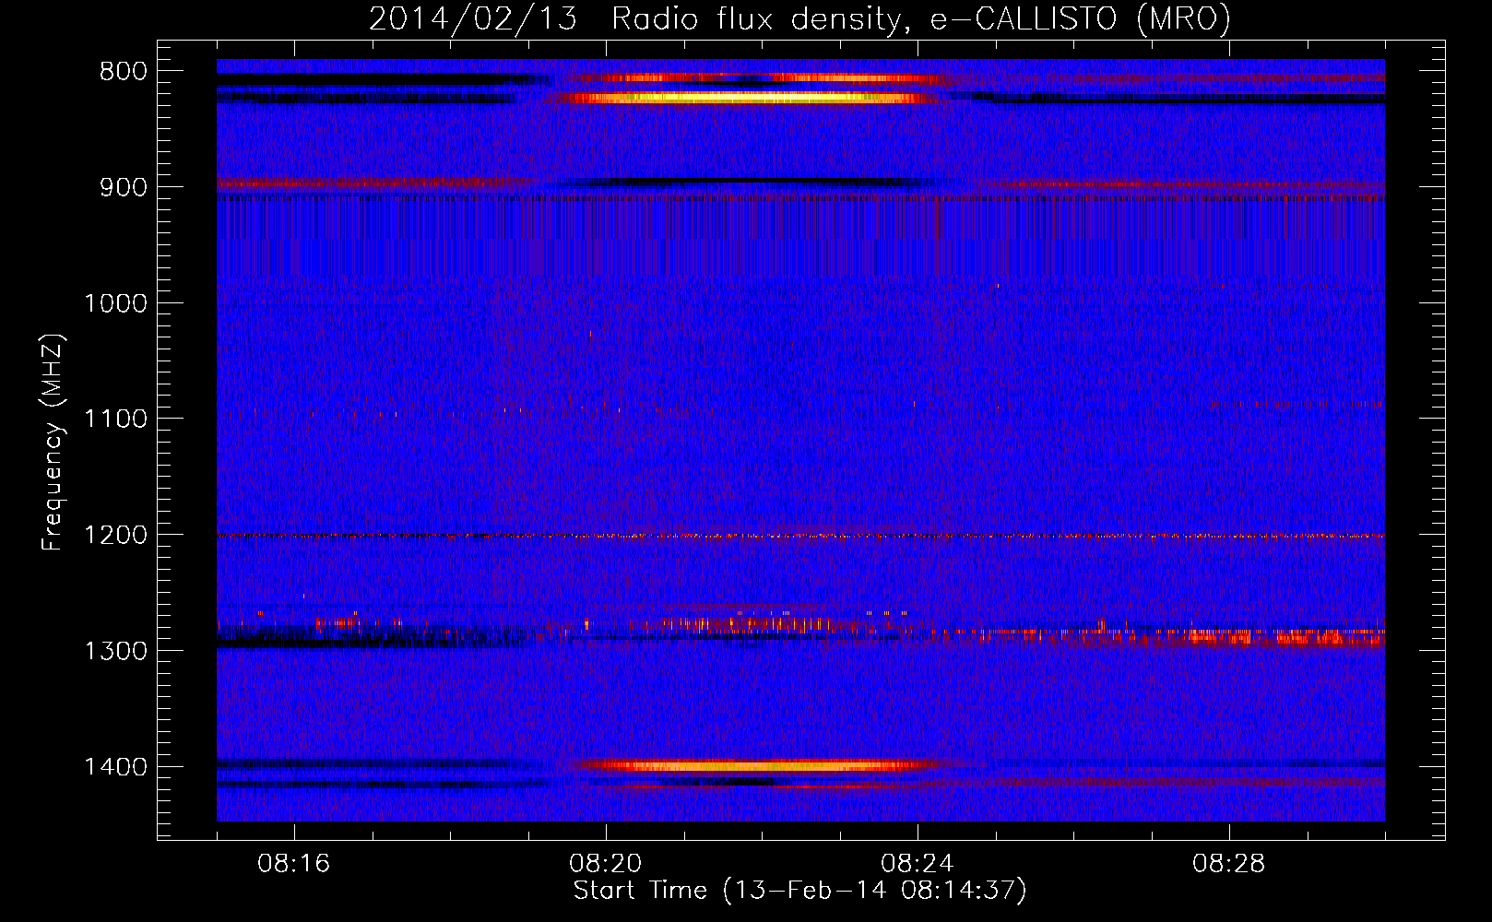Click the 900 frequency tick label
Viewport: 1492px width, 922px height.
(124, 187)
